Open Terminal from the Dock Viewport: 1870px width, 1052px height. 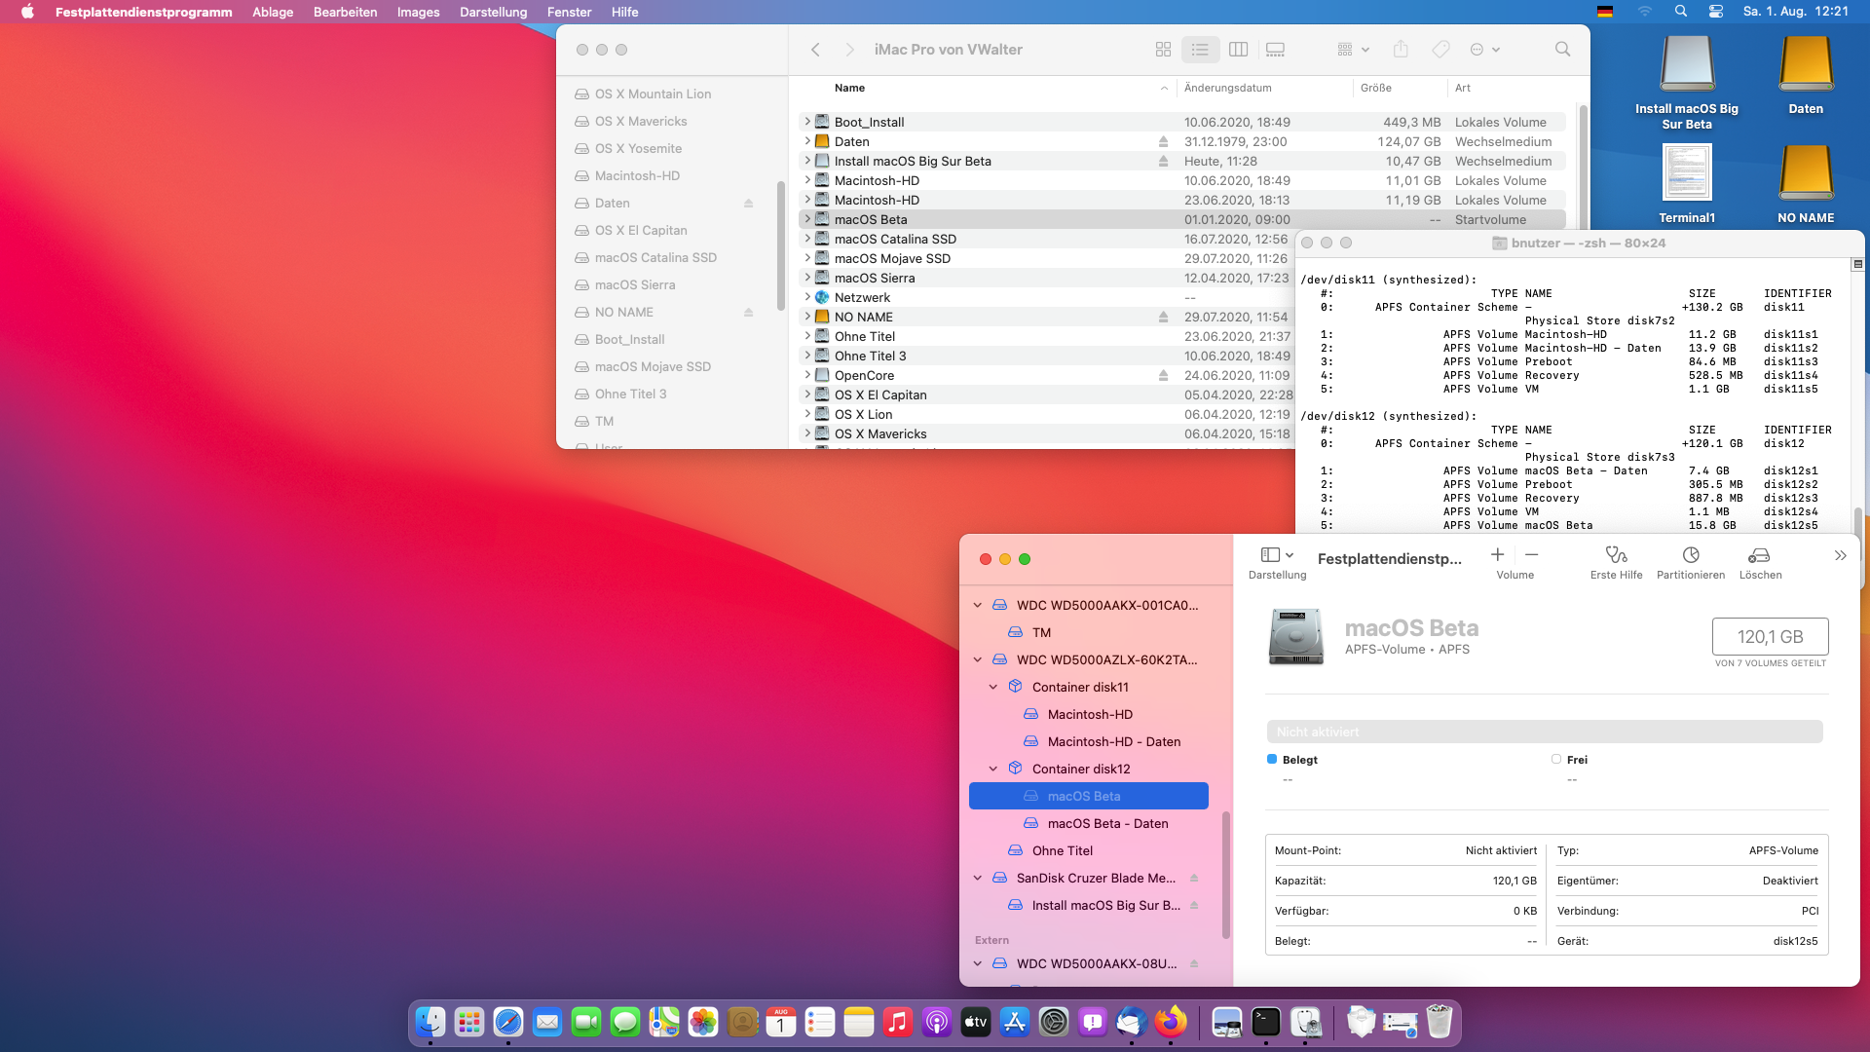[x=1265, y=1022]
